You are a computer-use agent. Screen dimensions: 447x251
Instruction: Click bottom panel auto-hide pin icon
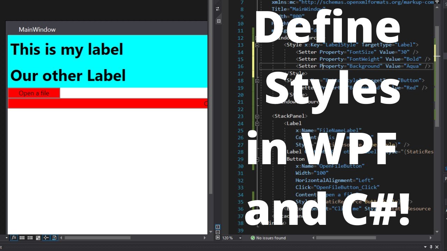pos(431,247)
